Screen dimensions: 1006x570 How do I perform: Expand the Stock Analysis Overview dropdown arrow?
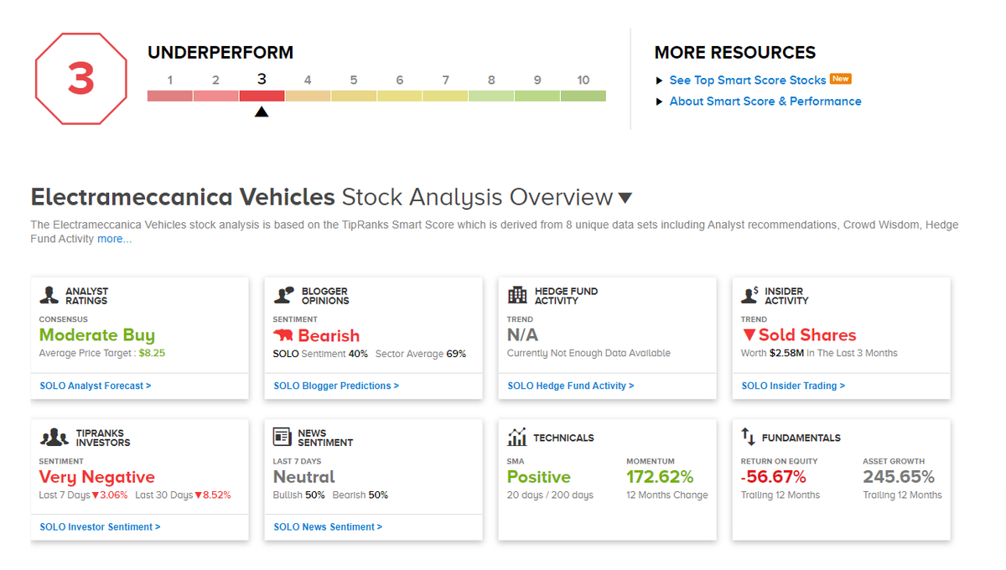click(x=625, y=199)
